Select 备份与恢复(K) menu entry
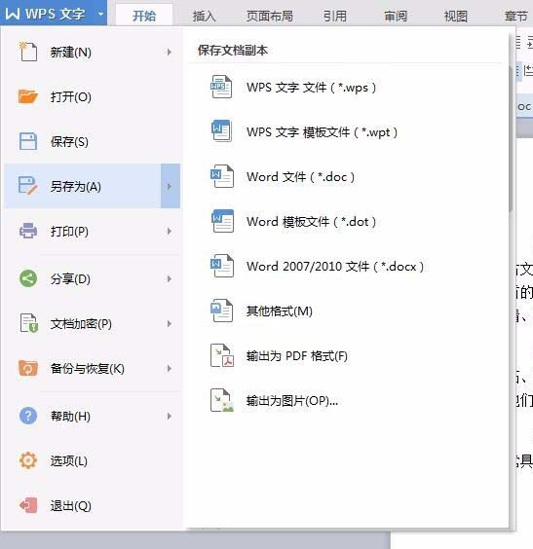The height and width of the screenshot is (549, 533). click(93, 368)
